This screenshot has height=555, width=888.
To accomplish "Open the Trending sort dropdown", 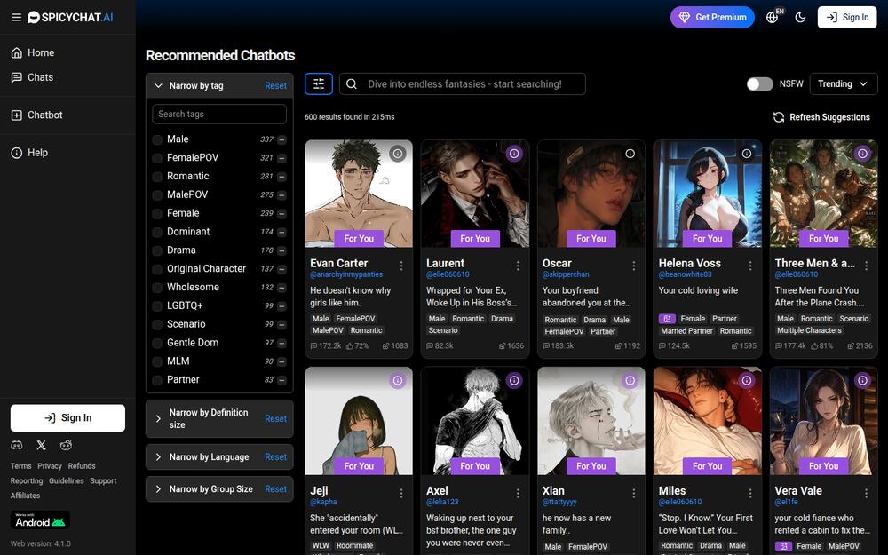I will coord(844,83).
